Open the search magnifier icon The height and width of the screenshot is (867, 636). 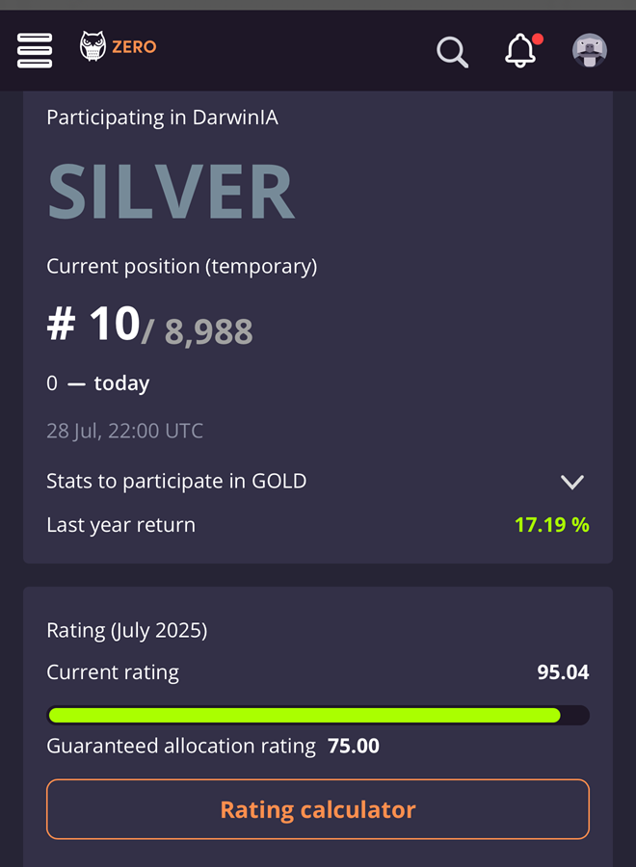pos(452,52)
